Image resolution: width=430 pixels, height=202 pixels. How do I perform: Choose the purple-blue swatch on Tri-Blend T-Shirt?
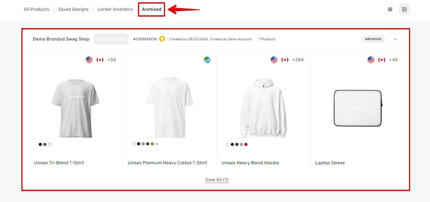coord(45,144)
